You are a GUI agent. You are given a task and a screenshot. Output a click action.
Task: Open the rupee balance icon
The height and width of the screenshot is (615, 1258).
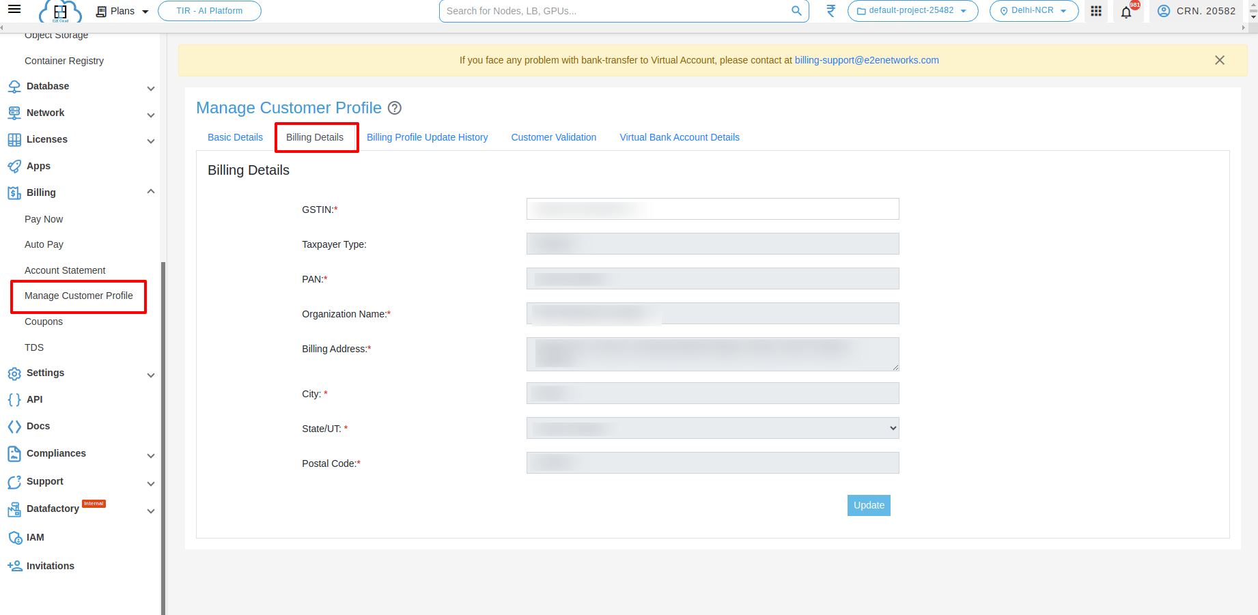(830, 11)
